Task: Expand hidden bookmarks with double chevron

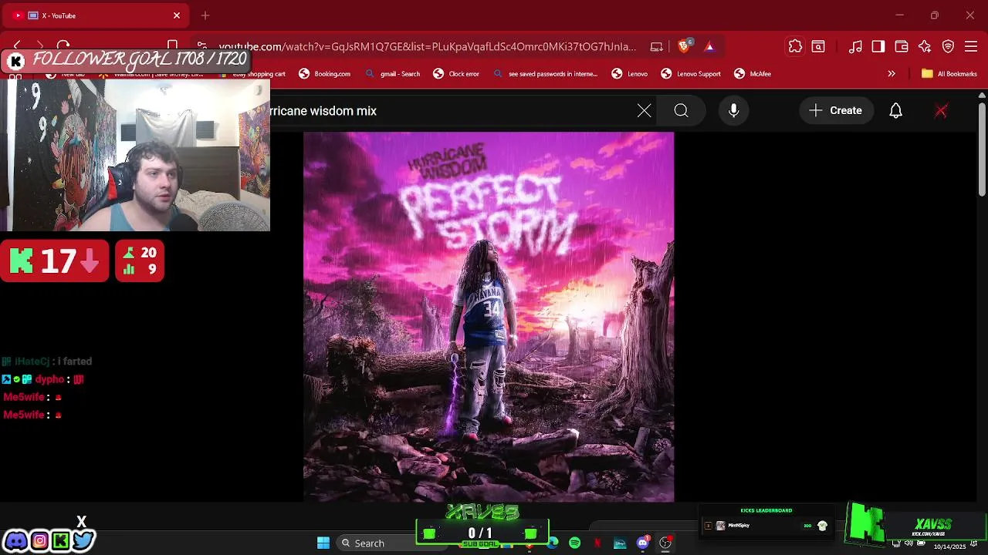Action: [x=892, y=74]
